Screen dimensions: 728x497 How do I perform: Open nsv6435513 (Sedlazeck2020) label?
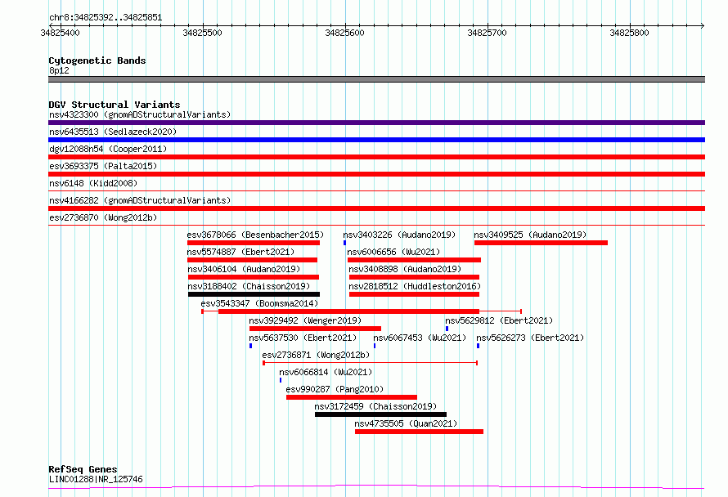pos(113,132)
